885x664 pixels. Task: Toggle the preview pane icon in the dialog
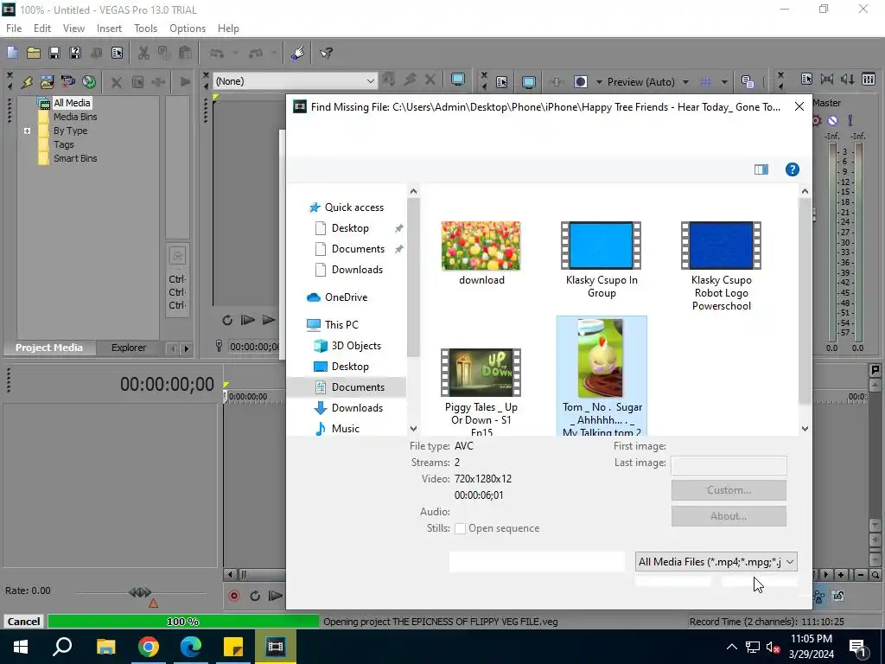coord(761,169)
